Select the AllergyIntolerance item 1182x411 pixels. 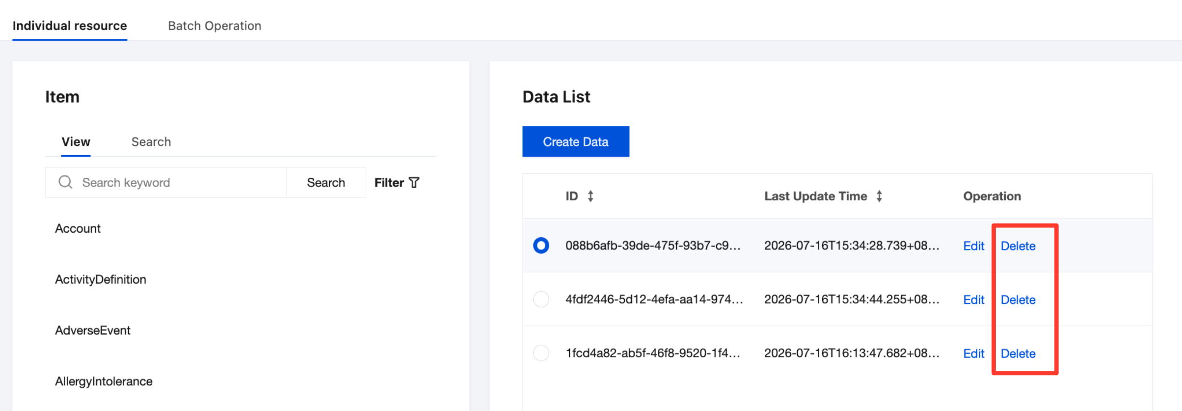tap(104, 381)
